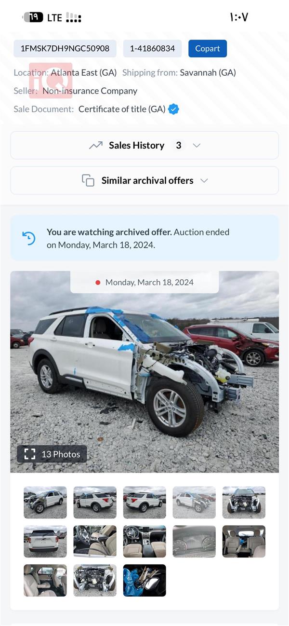This screenshot has width=289, height=626.
Task: Expand the Sales History chevron
Action: (x=197, y=145)
